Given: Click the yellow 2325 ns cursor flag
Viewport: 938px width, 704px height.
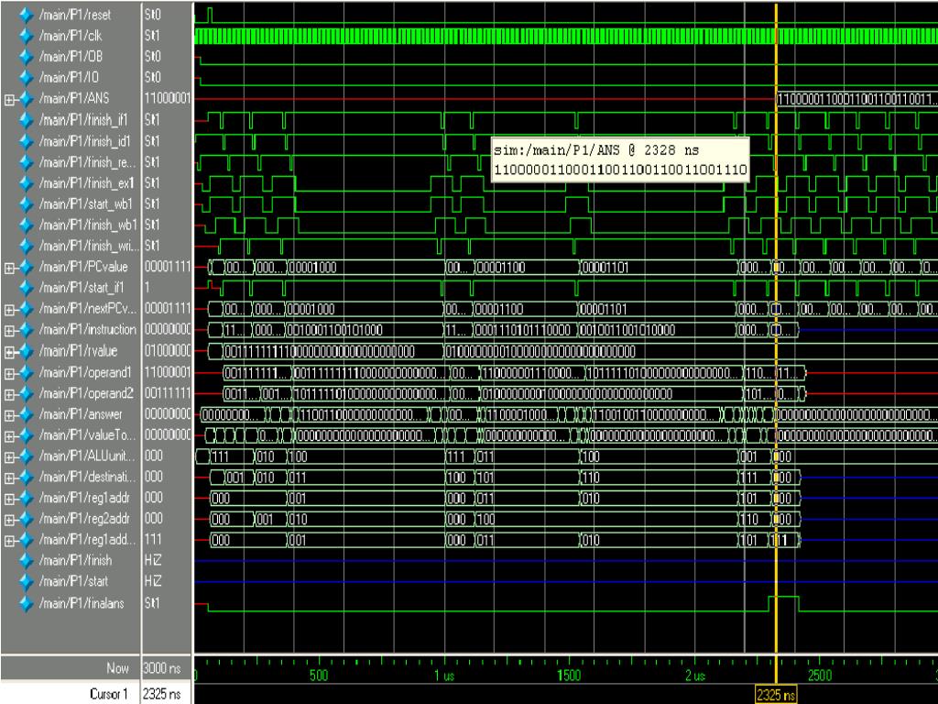Looking at the screenshot, I should (776, 695).
